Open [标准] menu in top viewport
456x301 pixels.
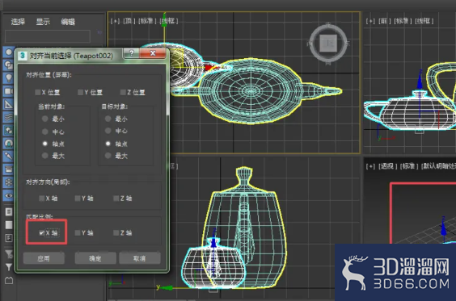(147, 21)
